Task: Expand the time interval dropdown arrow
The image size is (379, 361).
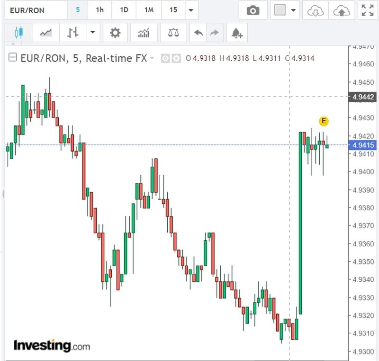Action: coord(190,10)
